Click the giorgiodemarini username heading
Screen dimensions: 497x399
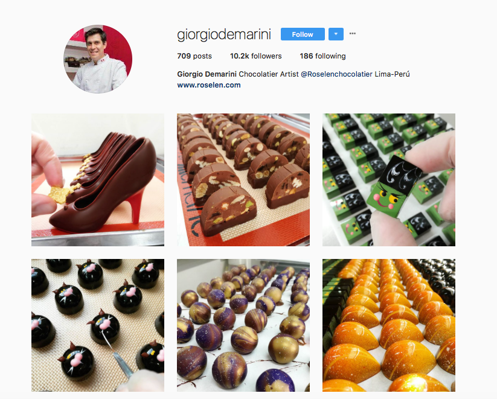tap(224, 34)
